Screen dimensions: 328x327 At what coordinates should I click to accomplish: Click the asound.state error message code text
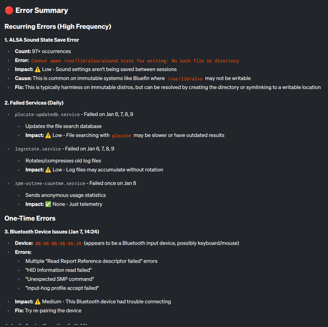point(135,61)
